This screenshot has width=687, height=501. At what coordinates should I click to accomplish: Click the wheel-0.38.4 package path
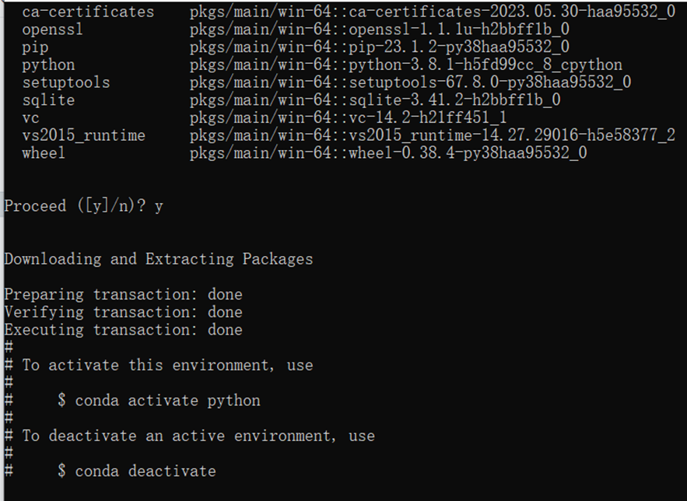click(388, 153)
